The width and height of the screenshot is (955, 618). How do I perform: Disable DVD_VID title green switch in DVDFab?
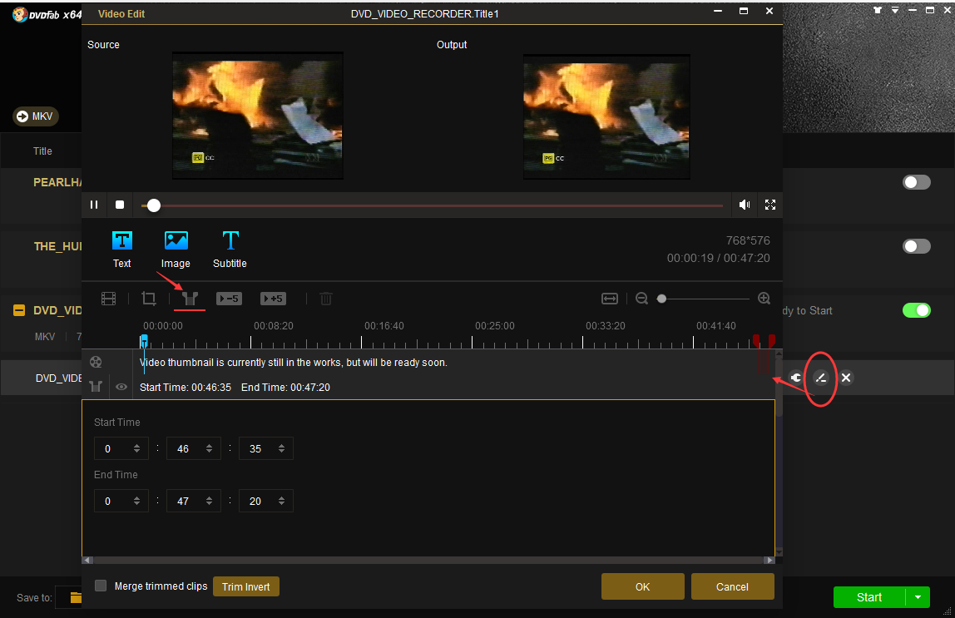coord(917,310)
